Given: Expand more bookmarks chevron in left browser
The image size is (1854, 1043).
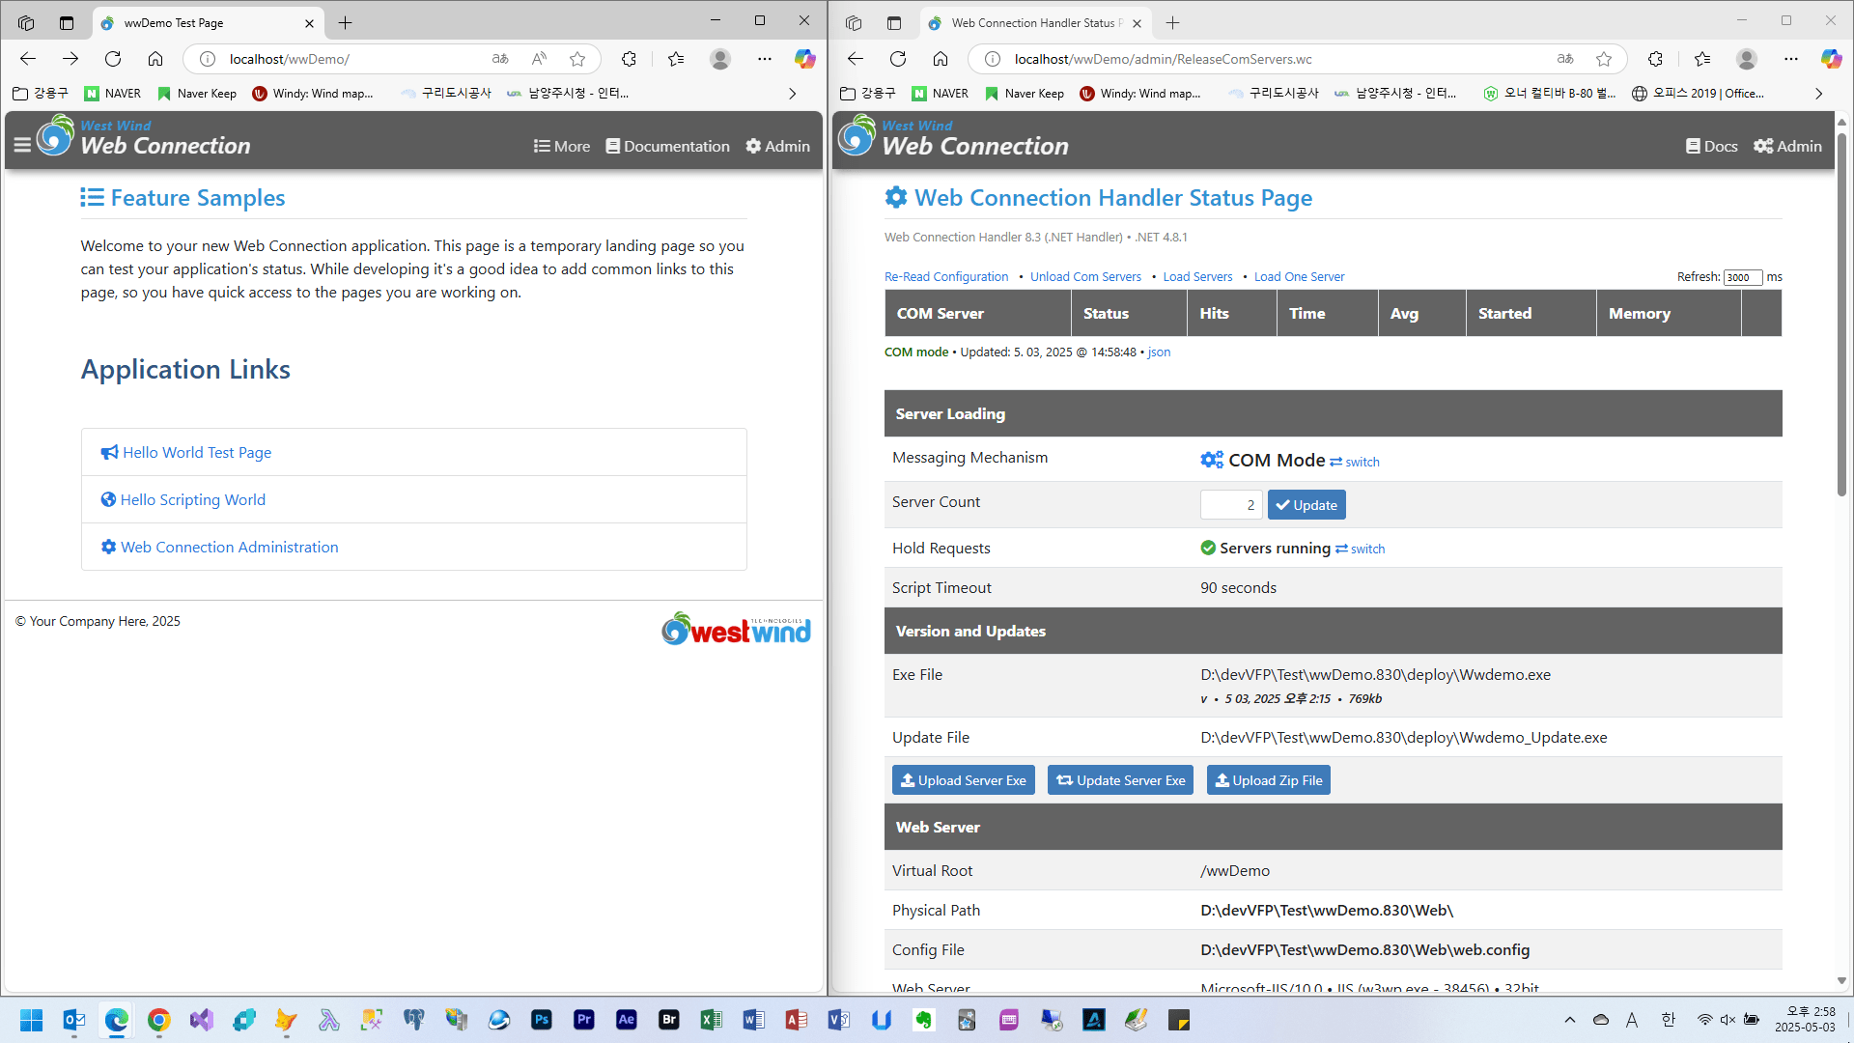Looking at the screenshot, I should pos(793,94).
